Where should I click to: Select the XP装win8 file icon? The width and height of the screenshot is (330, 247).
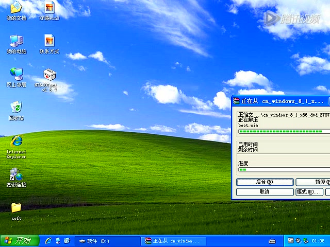click(49, 11)
